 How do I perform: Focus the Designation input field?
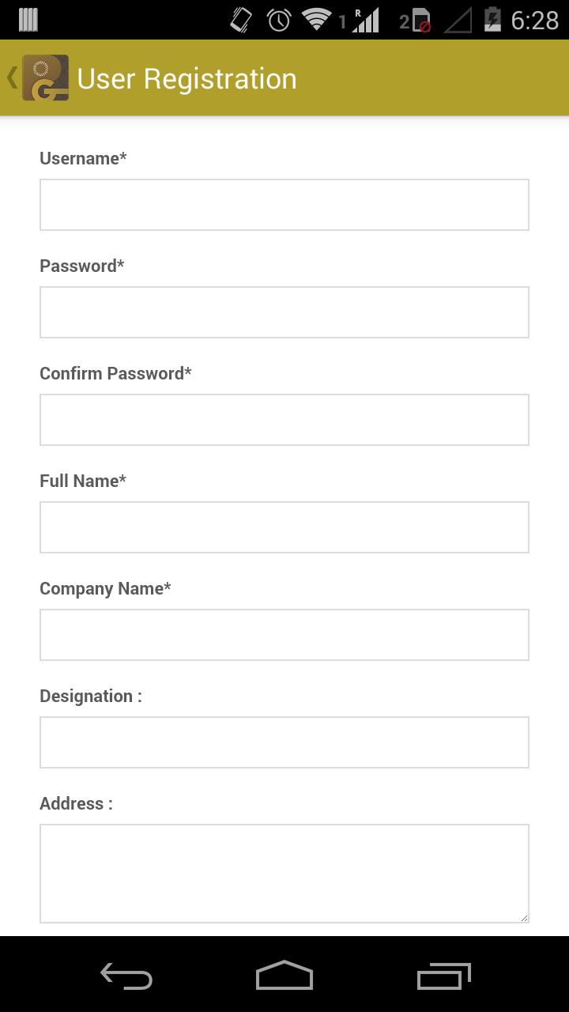click(284, 742)
